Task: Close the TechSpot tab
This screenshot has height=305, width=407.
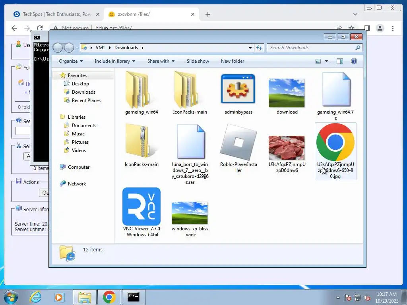Action: click(98, 14)
